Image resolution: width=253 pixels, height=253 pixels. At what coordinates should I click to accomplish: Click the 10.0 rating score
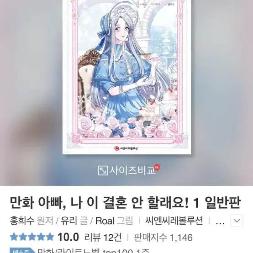pos(69,237)
